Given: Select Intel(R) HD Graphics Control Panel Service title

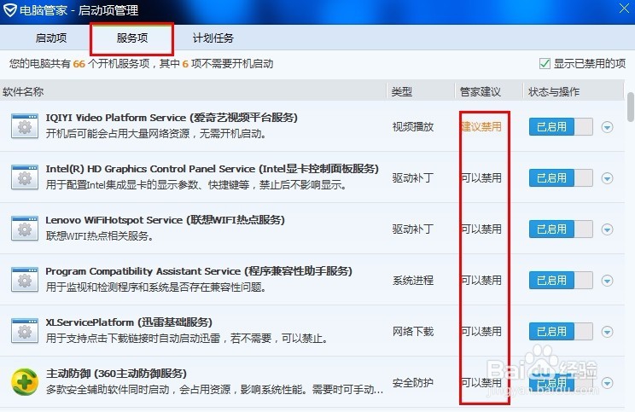Looking at the screenshot, I should (x=212, y=168).
